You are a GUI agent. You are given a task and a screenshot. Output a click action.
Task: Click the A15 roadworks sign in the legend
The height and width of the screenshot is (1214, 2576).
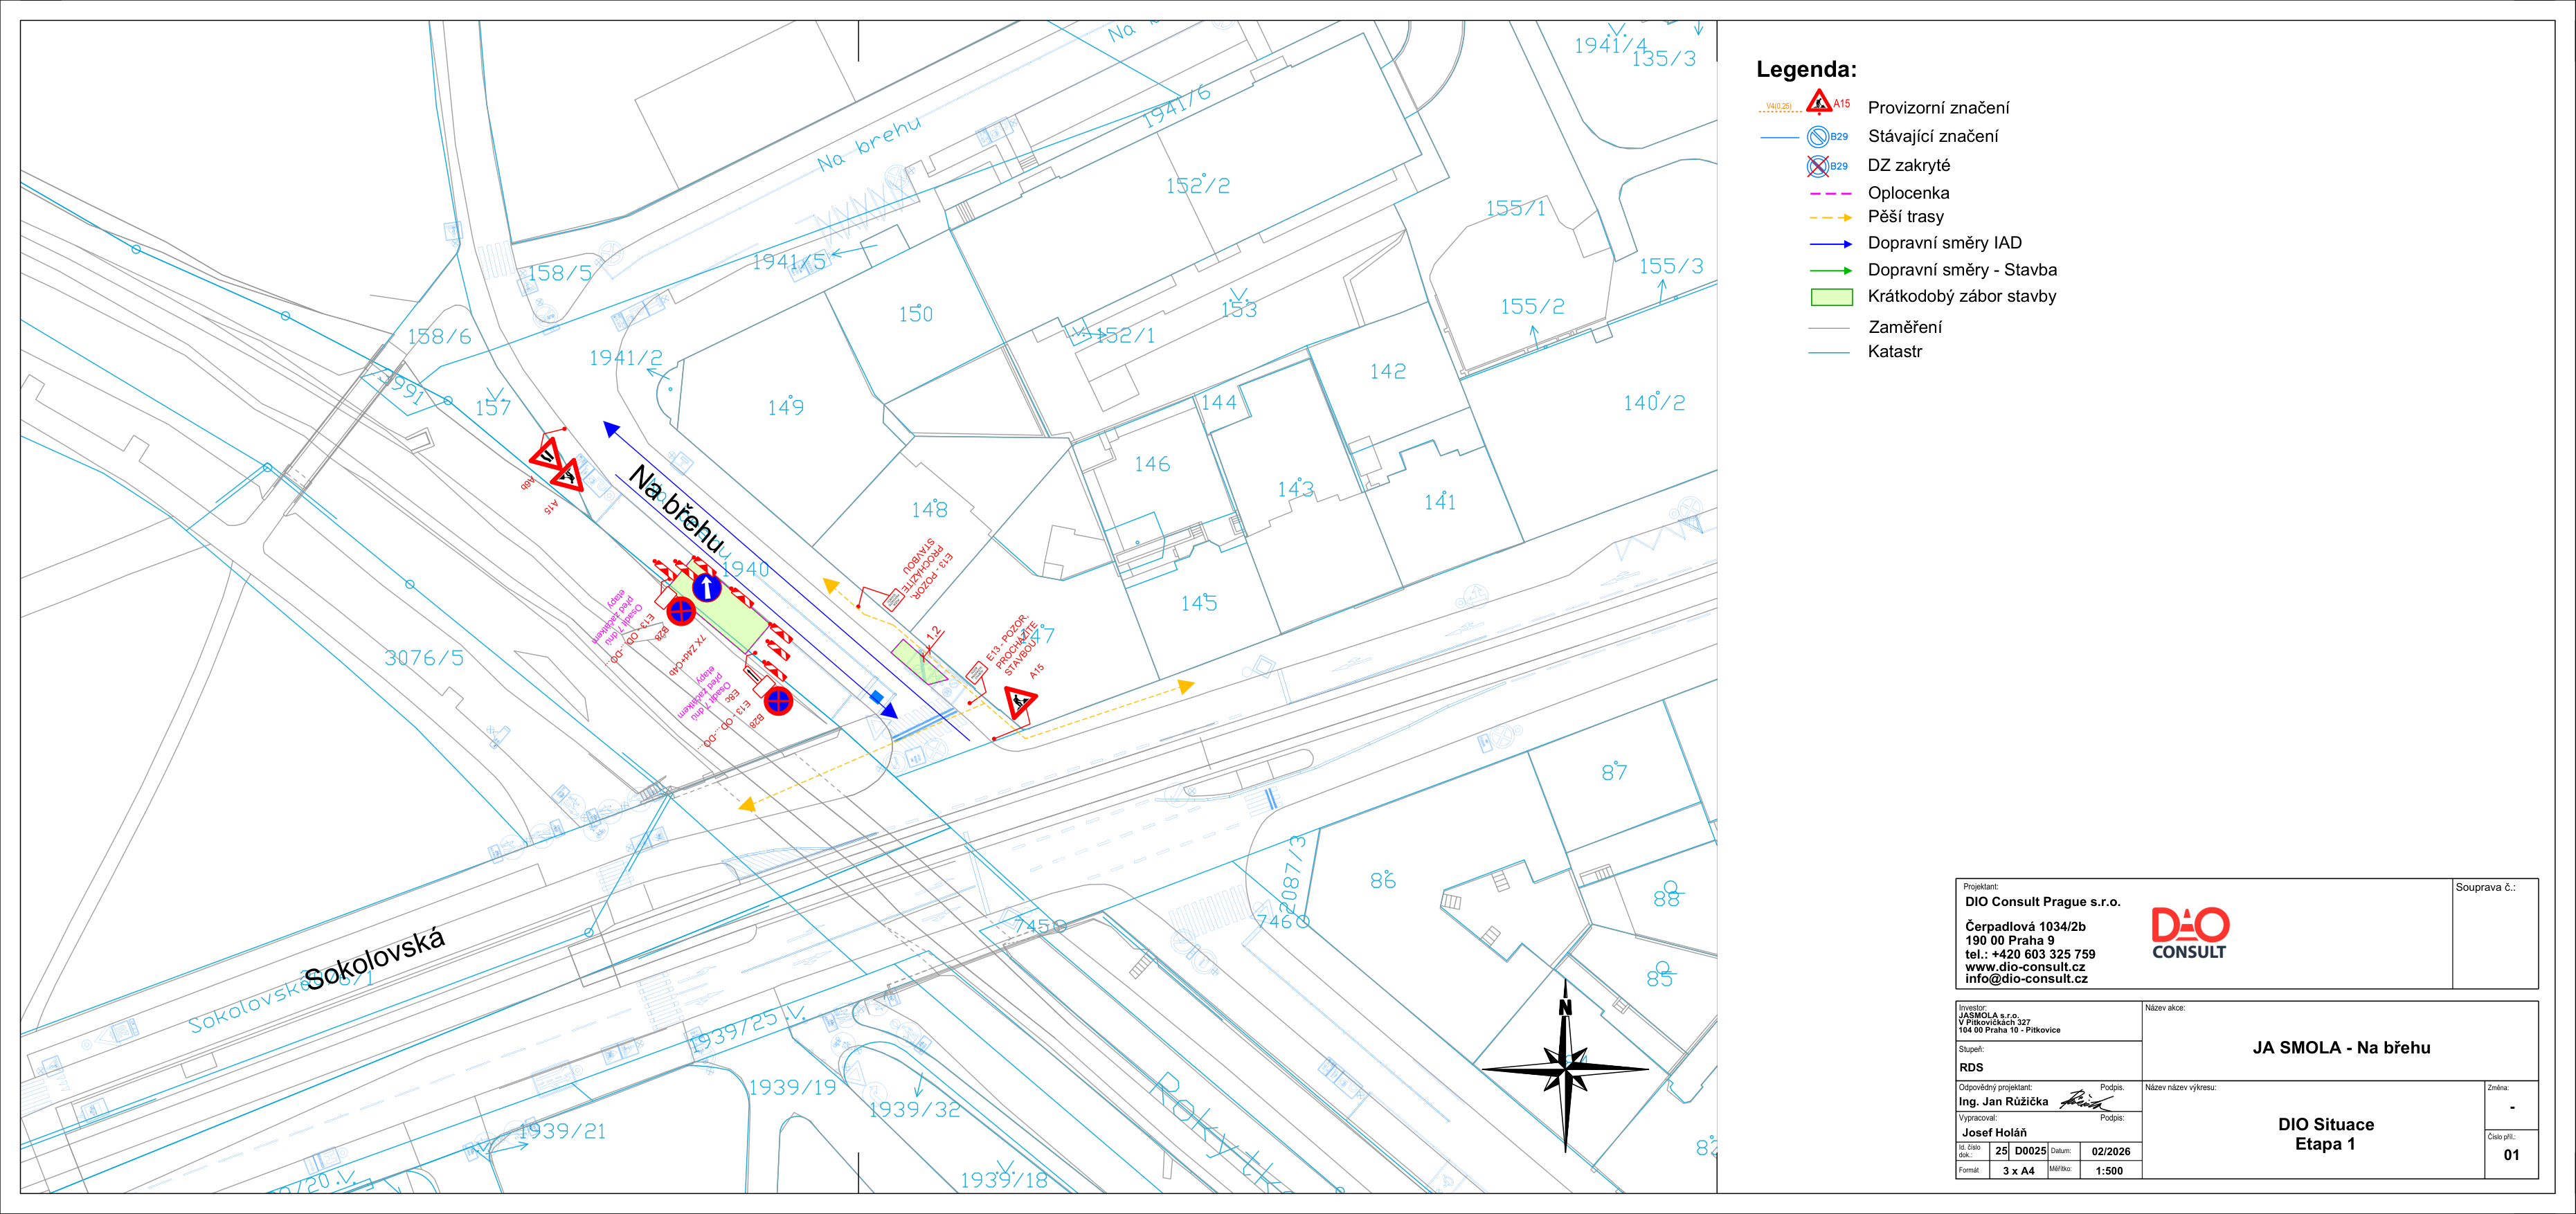[1819, 103]
